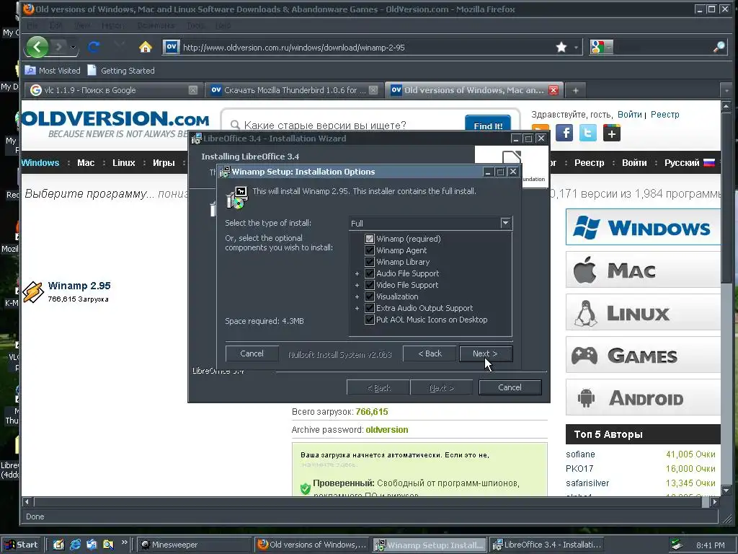738x554 pixels.
Task: Click the Winamp 2.95 lightning icon
Action: coord(33,292)
